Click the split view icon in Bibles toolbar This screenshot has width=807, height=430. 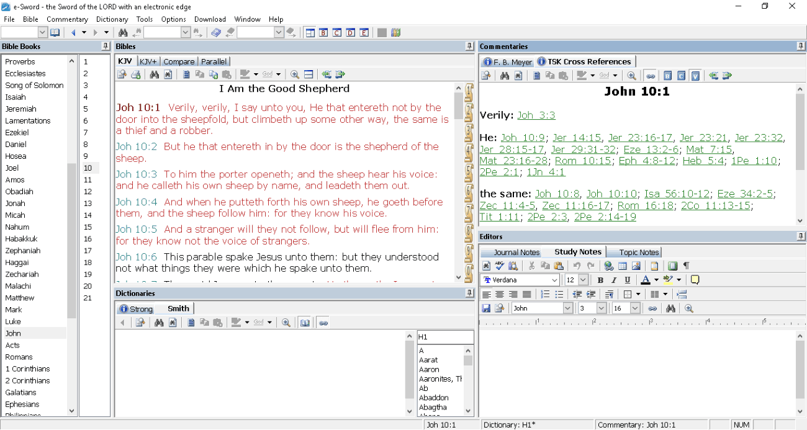[x=309, y=74]
